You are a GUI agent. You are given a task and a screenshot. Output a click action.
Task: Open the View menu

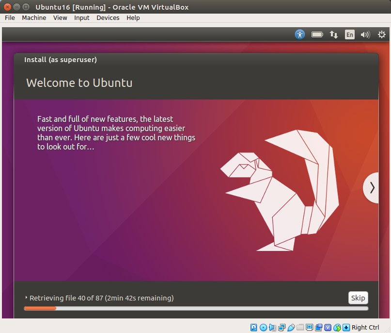pyautogui.click(x=60, y=18)
